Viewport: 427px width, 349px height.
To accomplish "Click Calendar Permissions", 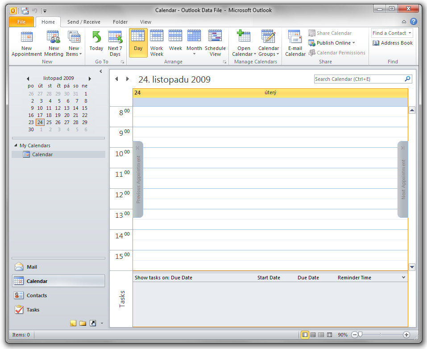I will click(x=337, y=53).
